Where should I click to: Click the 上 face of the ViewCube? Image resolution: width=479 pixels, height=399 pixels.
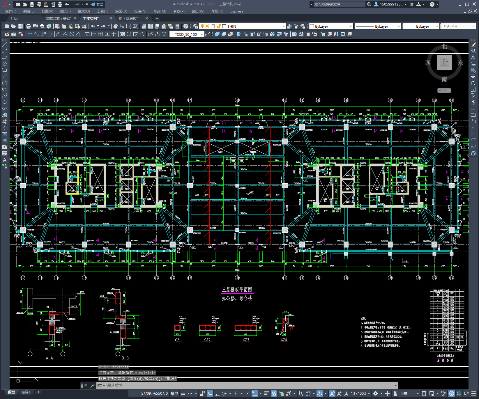click(444, 63)
